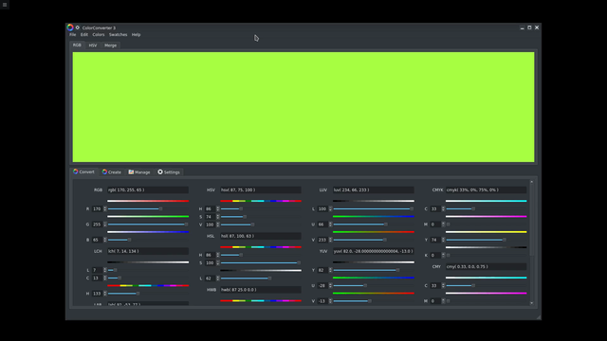Image resolution: width=607 pixels, height=341 pixels.
Task: Click the HSV S slider handle
Action: pos(245,217)
